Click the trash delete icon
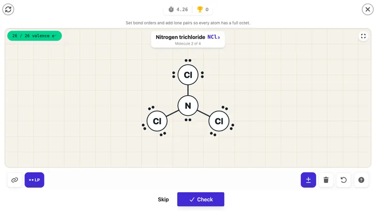This screenshot has width=376, height=211. click(326, 180)
